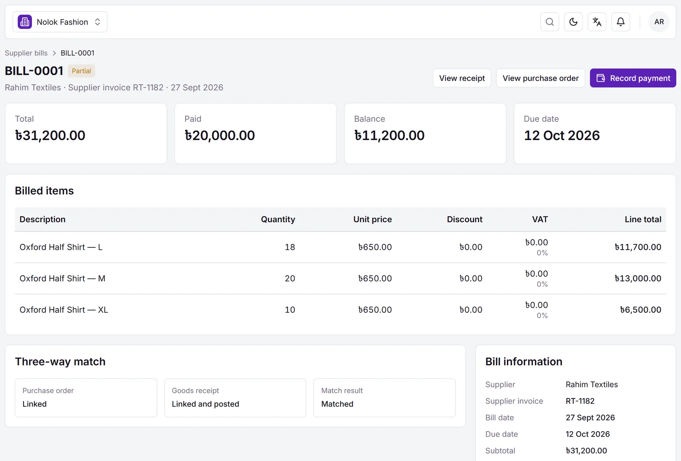Click the Record payment button
Image resolution: width=681 pixels, height=461 pixels.
coord(633,78)
